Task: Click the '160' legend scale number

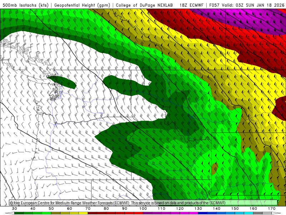Action: tap(253, 209)
